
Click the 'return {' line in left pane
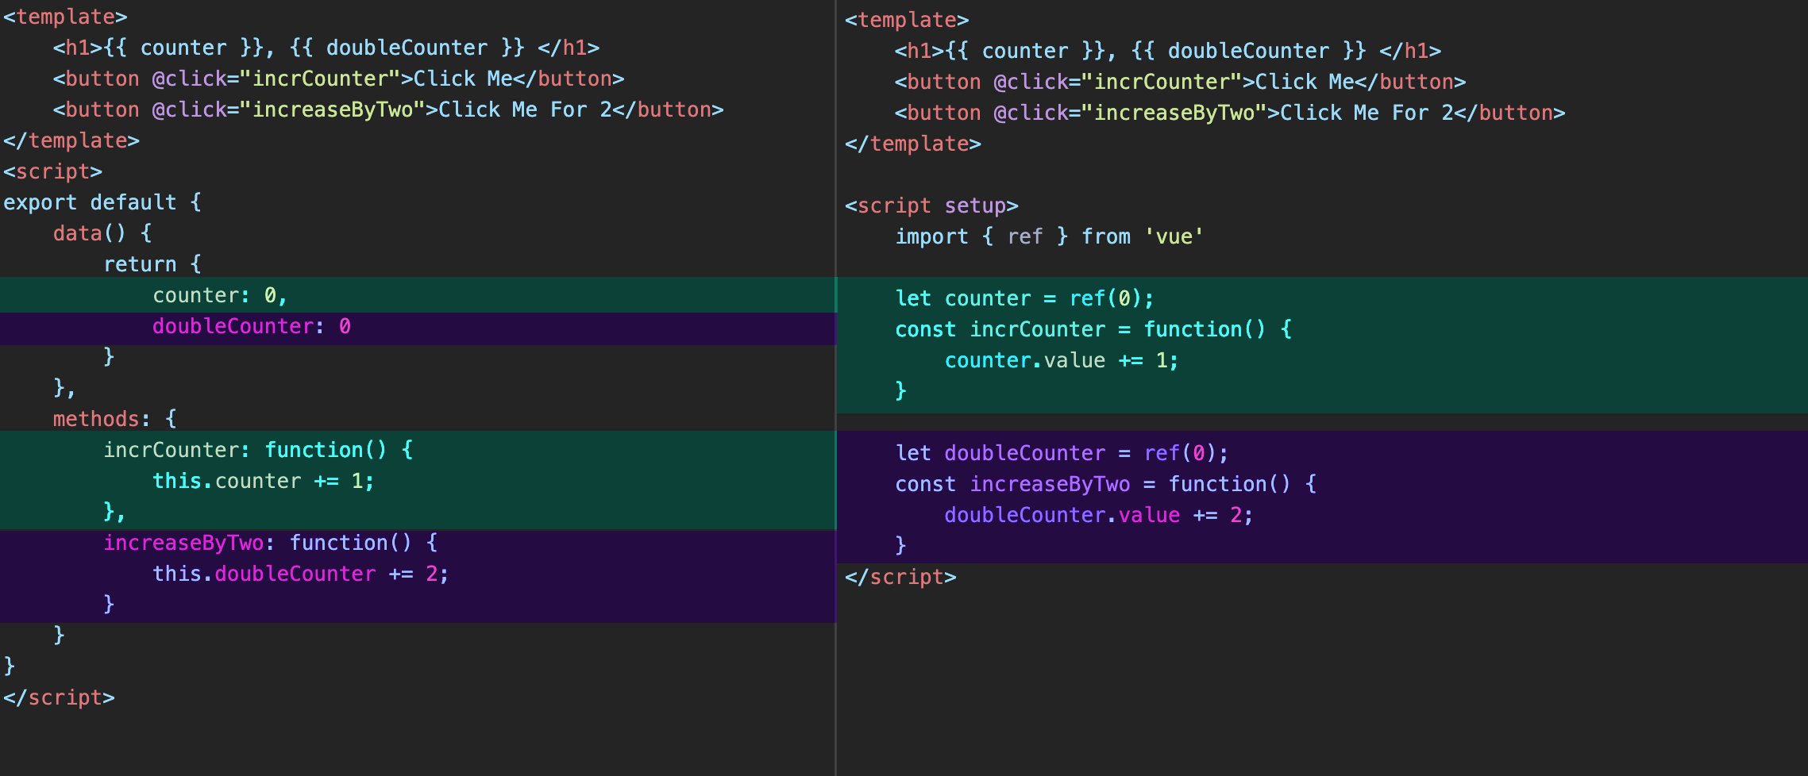click(152, 264)
